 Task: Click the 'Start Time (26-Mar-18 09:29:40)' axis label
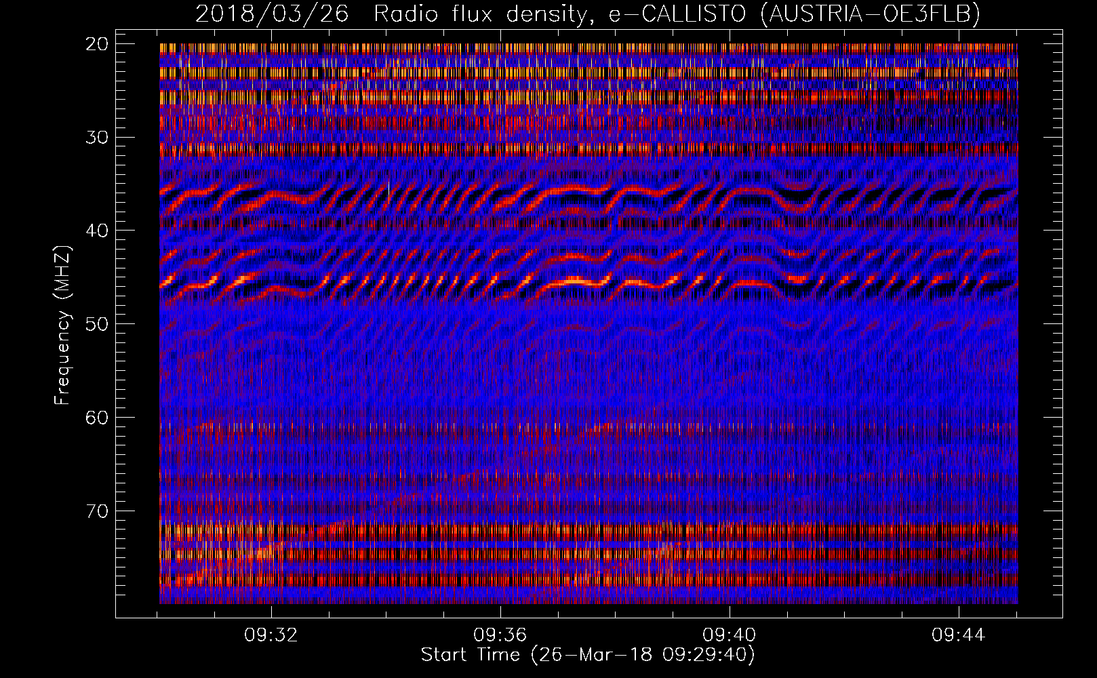coord(588,655)
